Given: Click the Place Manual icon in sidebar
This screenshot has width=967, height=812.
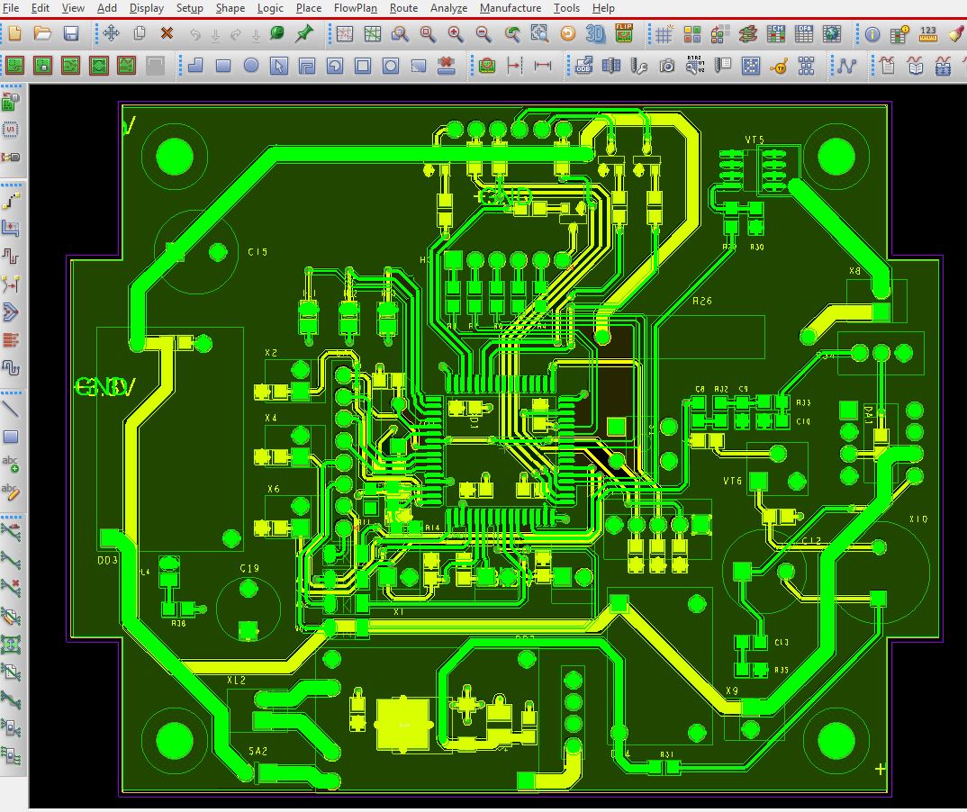Looking at the screenshot, I should tap(11, 102).
